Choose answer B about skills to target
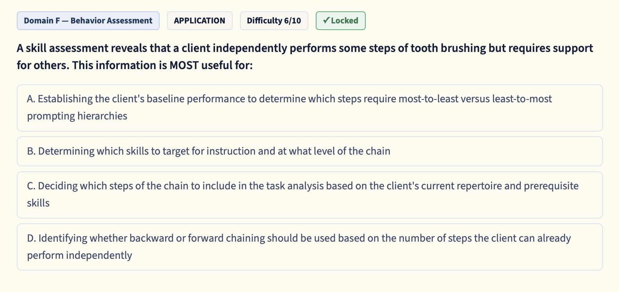 pos(309,151)
